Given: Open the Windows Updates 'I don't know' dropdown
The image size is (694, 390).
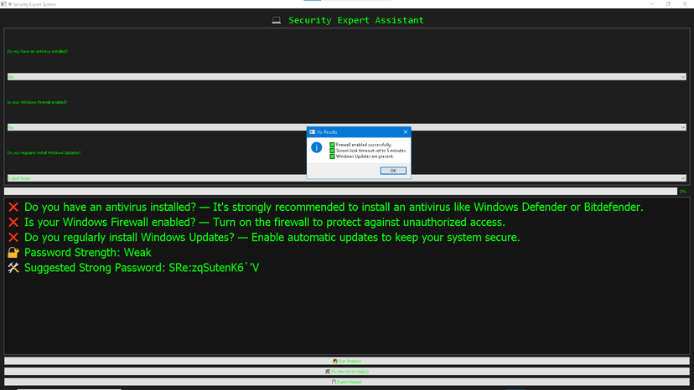Looking at the screenshot, I should point(346,178).
